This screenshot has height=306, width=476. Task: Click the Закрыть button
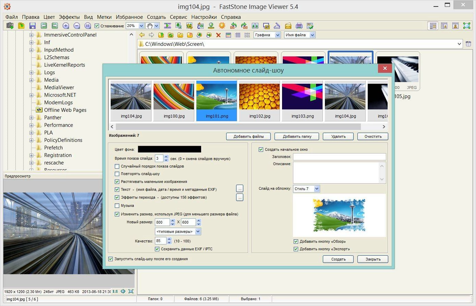pos(373,259)
